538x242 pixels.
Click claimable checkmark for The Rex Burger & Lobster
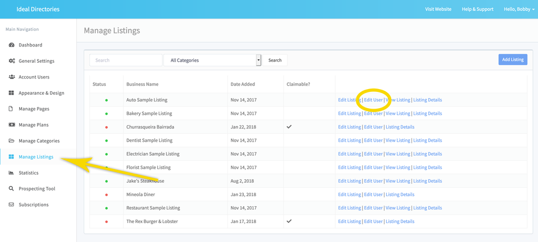click(289, 221)
